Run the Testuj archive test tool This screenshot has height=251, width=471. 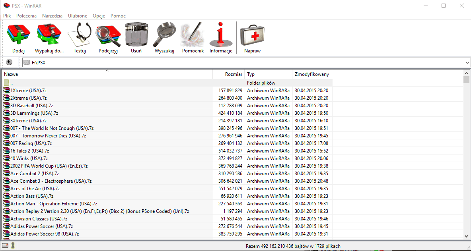(80, 34)
